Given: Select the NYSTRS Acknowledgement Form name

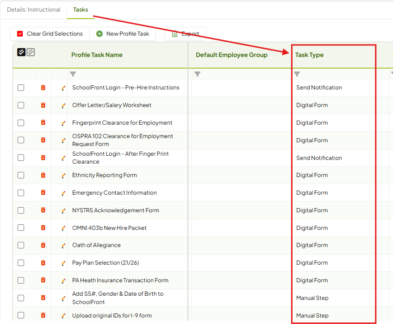Looking at the screenshot, I should coord(116,210).
